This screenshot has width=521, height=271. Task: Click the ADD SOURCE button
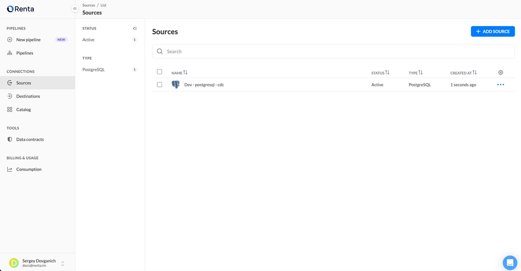point(493,31)
